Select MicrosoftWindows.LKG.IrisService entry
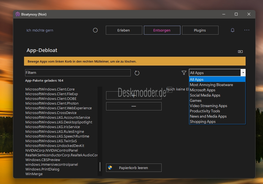 tap(52, 127)
